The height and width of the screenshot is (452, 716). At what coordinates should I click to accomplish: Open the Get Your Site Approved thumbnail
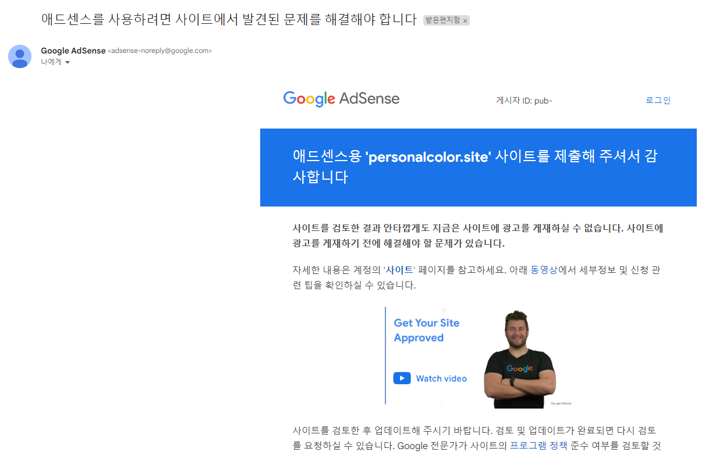tap(478, 357)
